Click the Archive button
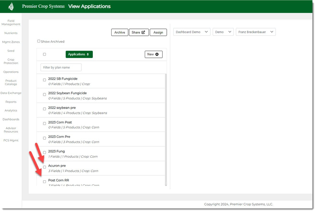Screen dimensions: 316x212 coord(119,32)
